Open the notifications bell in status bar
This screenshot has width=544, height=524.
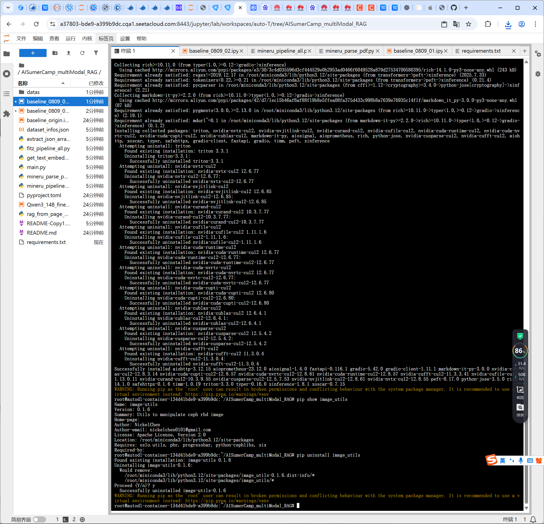[533, 519]
